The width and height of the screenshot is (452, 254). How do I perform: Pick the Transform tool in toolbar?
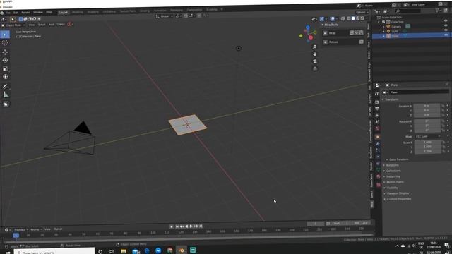5,77
